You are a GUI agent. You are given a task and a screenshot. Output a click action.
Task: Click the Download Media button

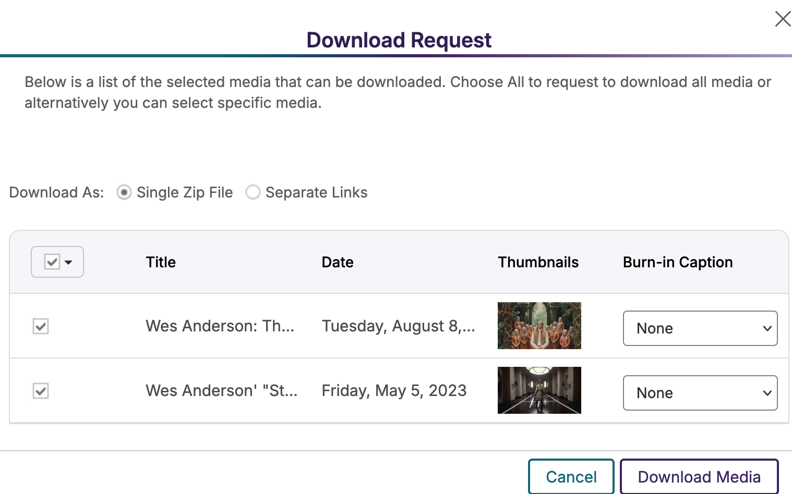pyautogui.click(x=699, y=476)
